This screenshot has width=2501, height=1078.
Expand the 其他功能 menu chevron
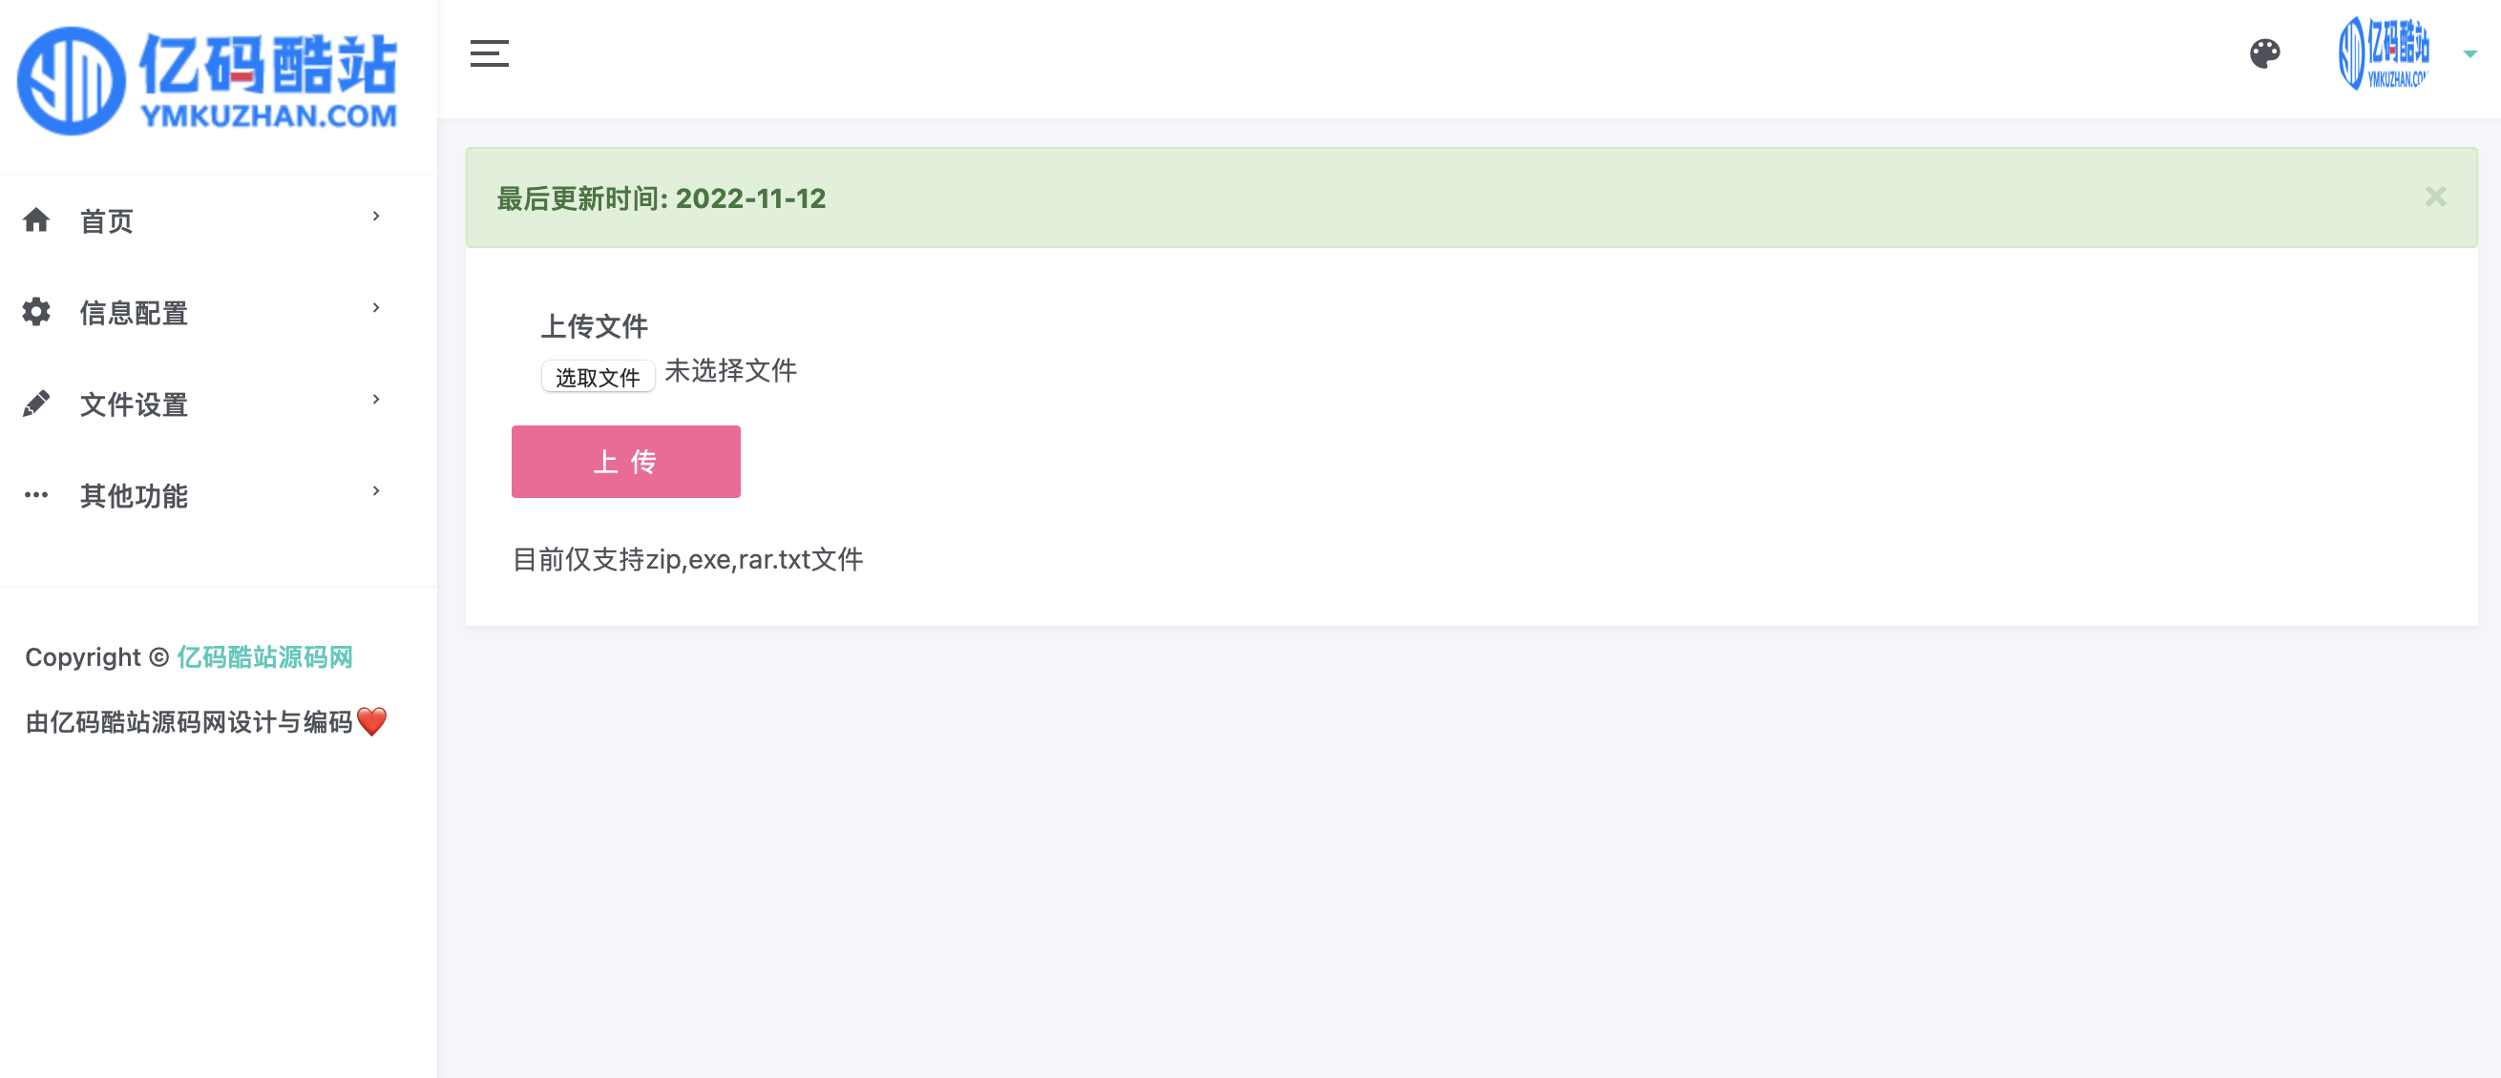tap(376, 491)
